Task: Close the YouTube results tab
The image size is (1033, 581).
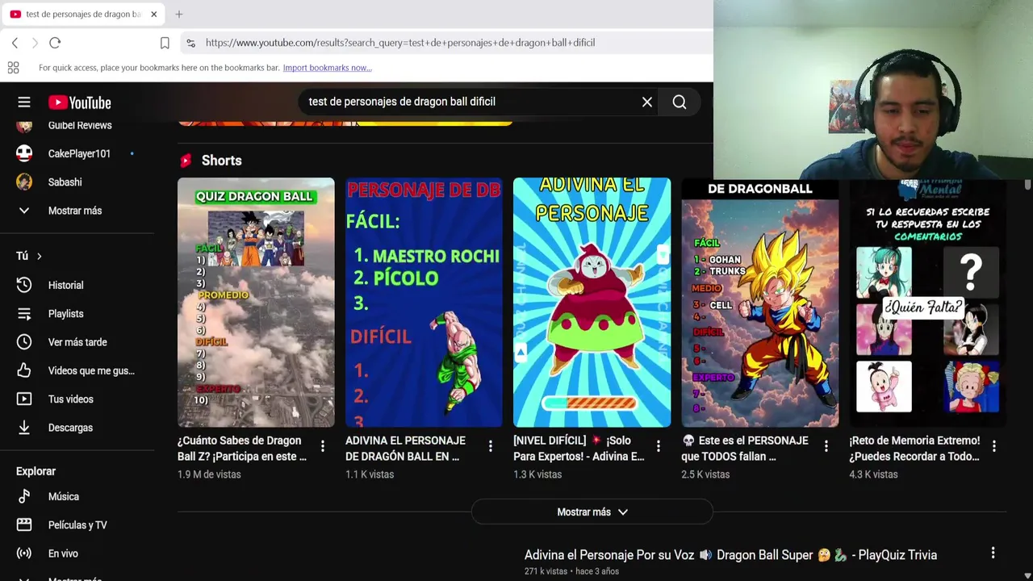Action: pos(153,14)
